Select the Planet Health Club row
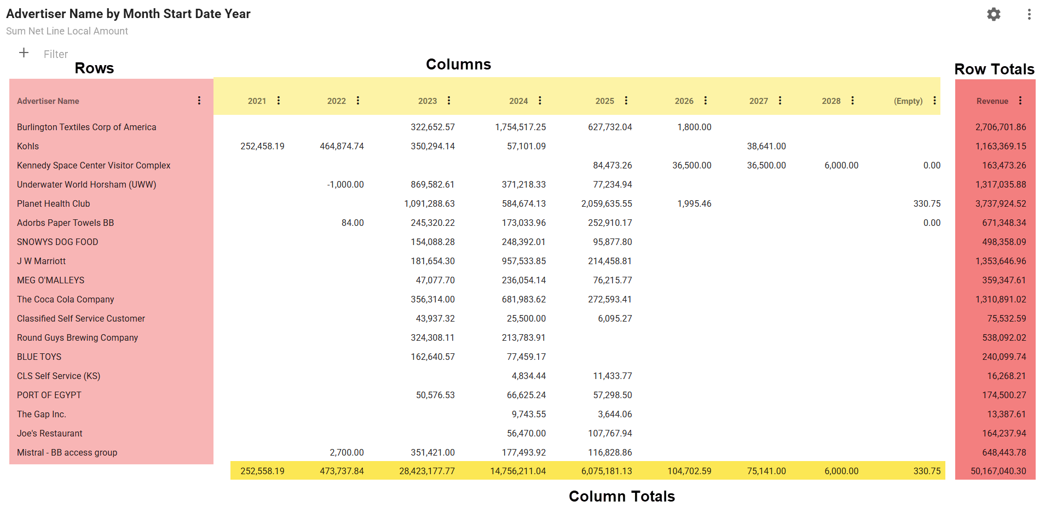The height and width of the screenshot is (507, 1051). click(x=54, y=203)
